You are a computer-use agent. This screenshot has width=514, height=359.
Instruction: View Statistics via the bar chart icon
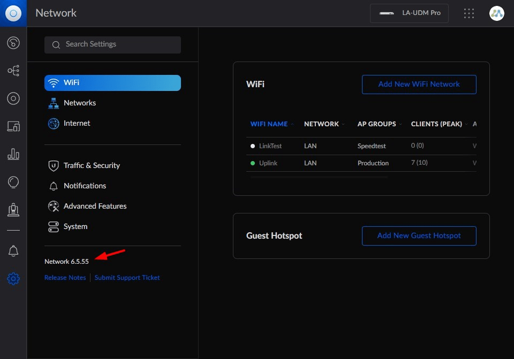[13, 154]
